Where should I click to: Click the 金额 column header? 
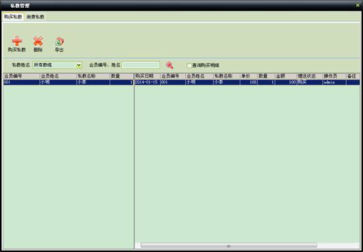[x=286, y=76]
